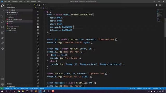This screenshot has width=166, height=93.
Task: Open init.sql file
Action: tap(10, 24)
